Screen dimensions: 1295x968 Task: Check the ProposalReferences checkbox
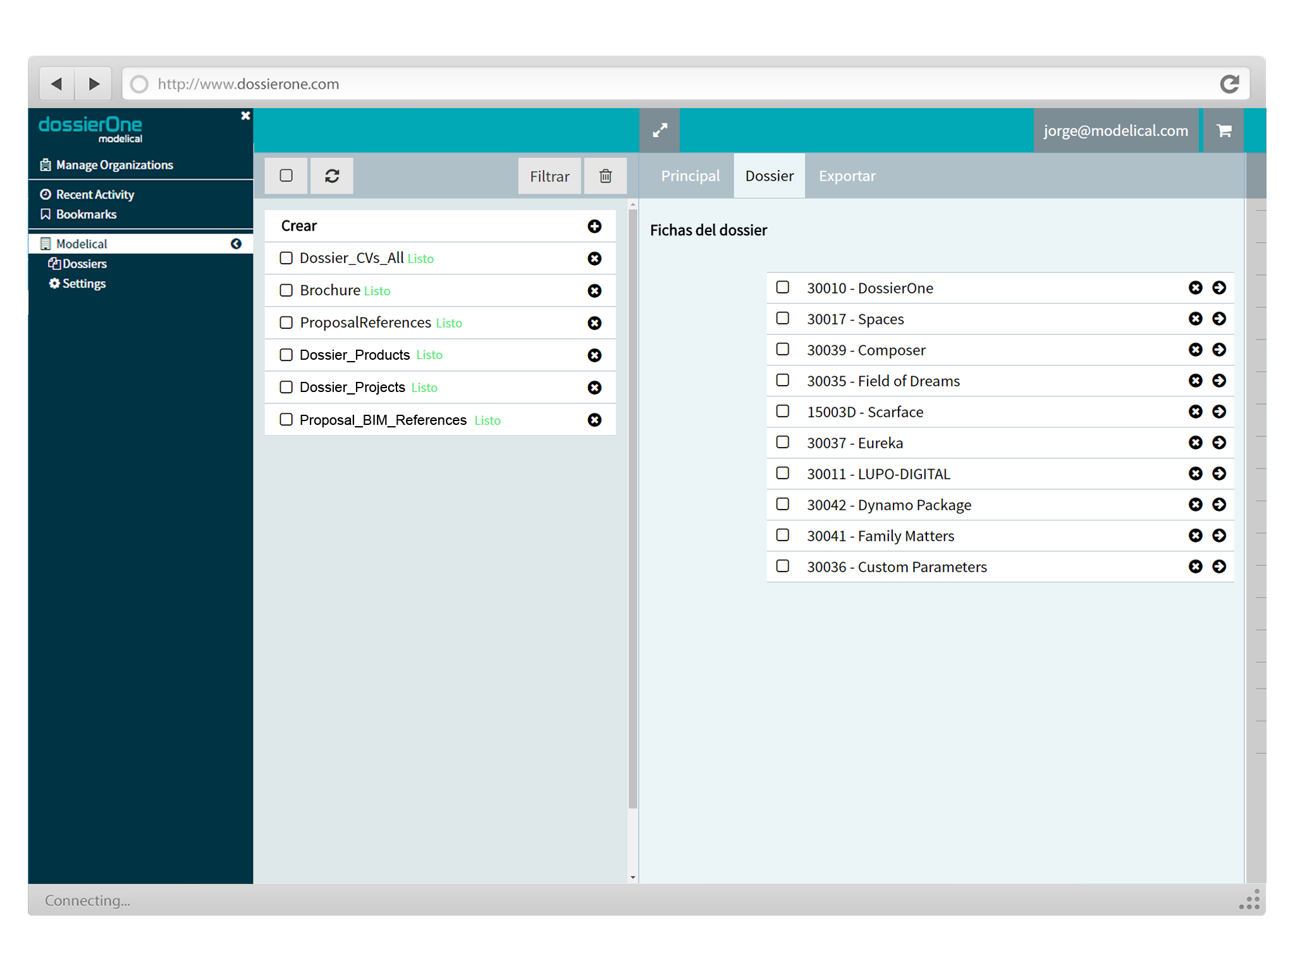pos(286,322)
